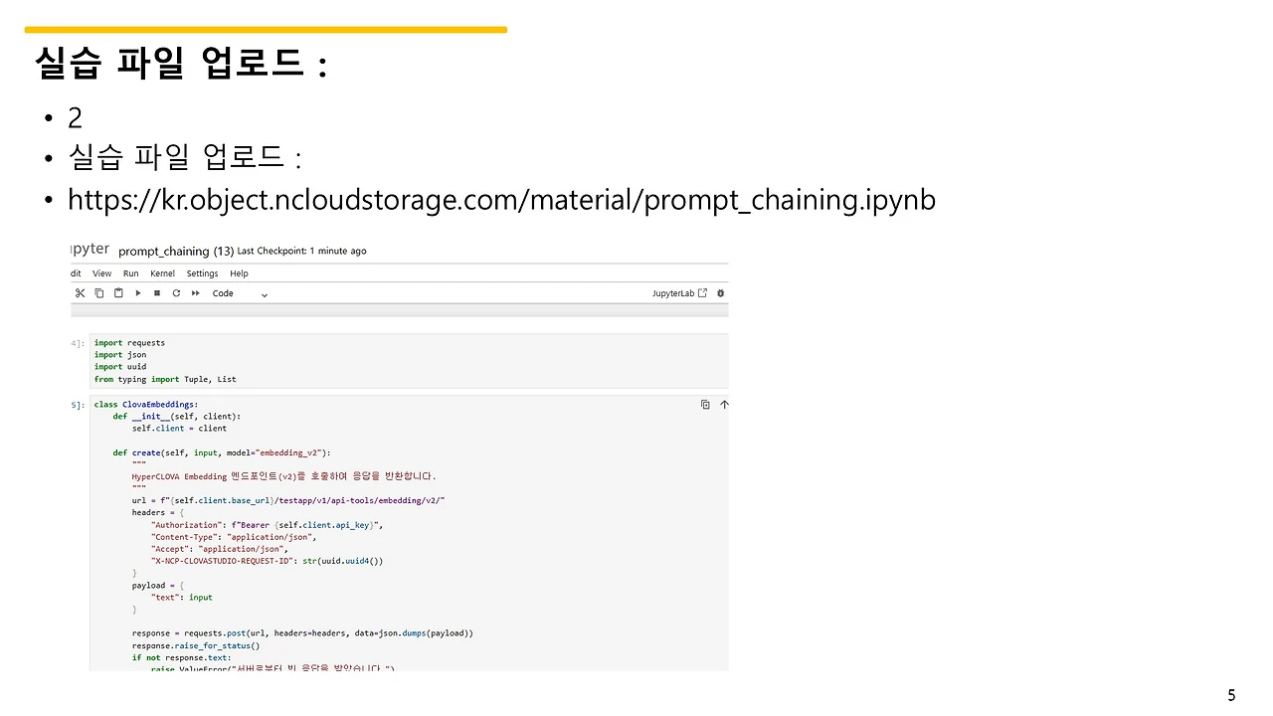
Task: Open the cell type dropdown showing Code
Action: click(x=240, y=293)
